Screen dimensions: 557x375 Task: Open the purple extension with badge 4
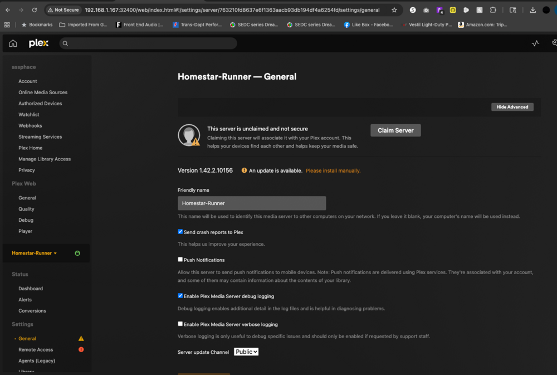440,10
